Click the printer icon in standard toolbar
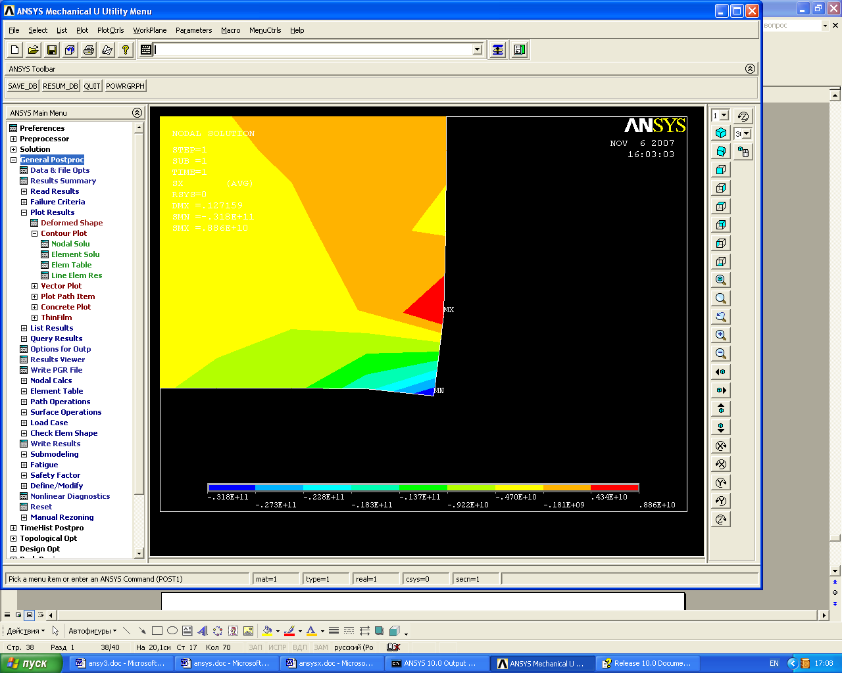Screen dimensions: 842x673 pos(89,50)
